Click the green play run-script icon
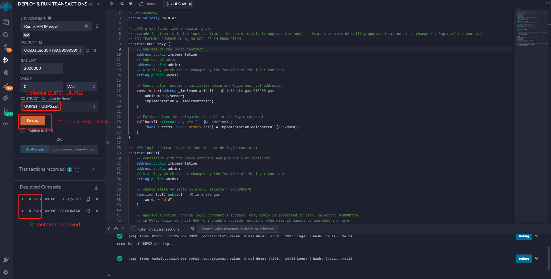Image resolution: width=551 pixels, height=279 pixels. pos(112,3)
